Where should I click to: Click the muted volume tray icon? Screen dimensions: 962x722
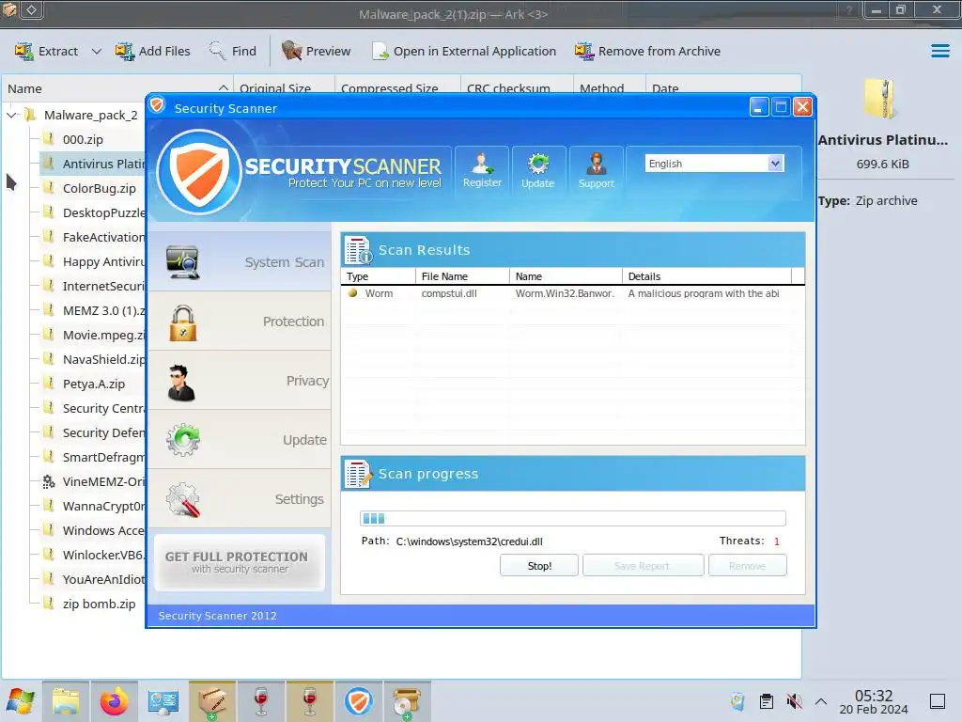tap(795, 701)
